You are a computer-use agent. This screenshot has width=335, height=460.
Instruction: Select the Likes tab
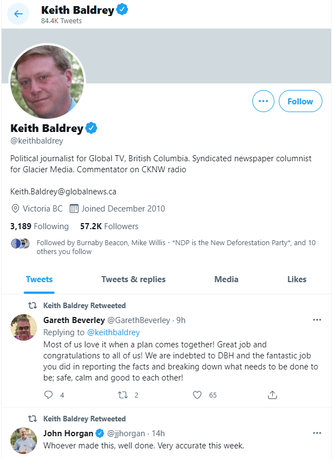point(296,279)
